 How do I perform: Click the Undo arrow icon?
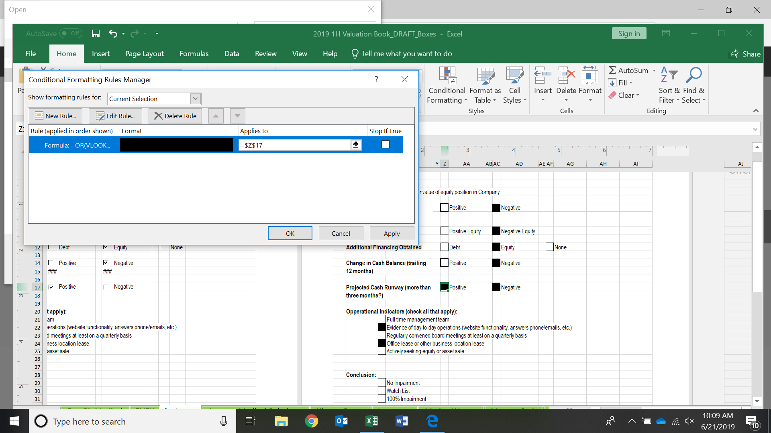(x=113, y=34)
